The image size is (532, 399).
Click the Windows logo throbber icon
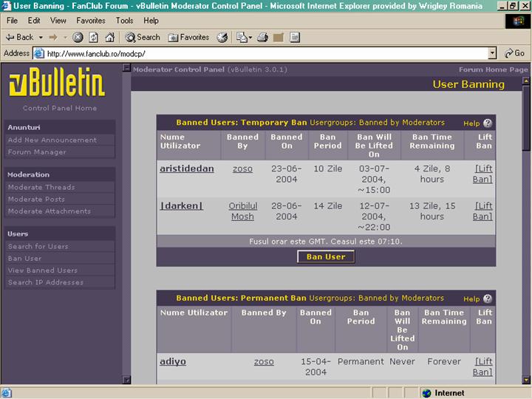point(517,21)
